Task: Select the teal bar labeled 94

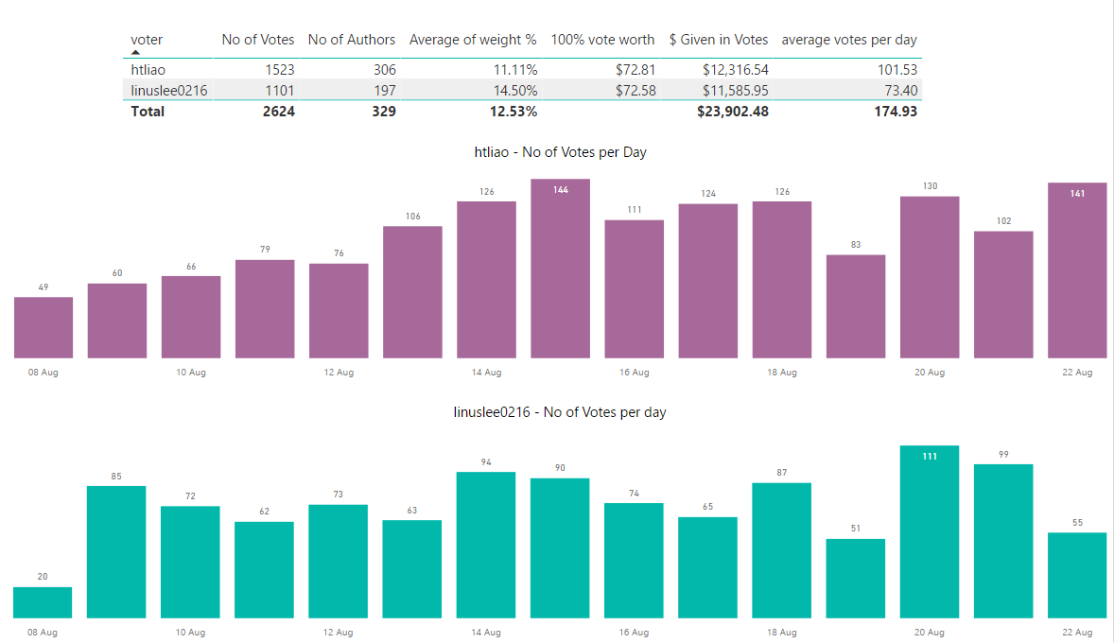Action: (x=486, y=546)
